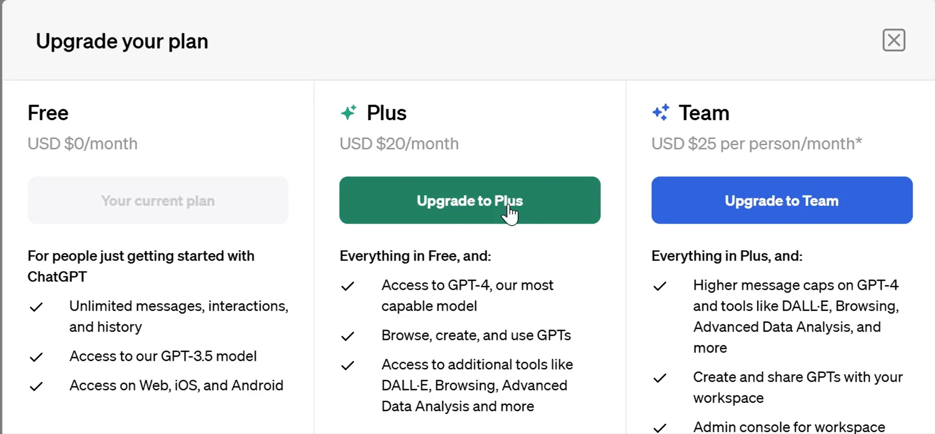
Task: Click checkmark beside Admin console for workspace
Action: (x=660, y=428)
